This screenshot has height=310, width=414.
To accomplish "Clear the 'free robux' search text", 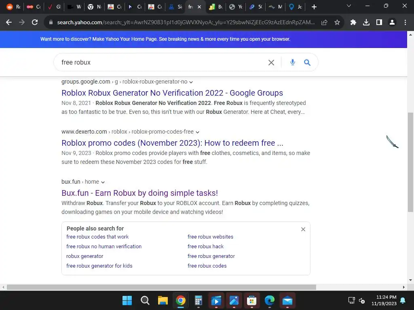I will (x=271, y=63).
